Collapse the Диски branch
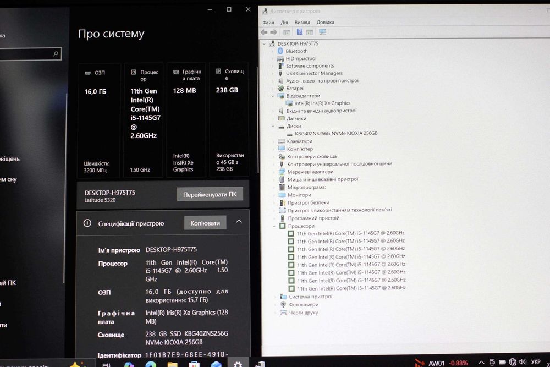 (x=273, y=126)
